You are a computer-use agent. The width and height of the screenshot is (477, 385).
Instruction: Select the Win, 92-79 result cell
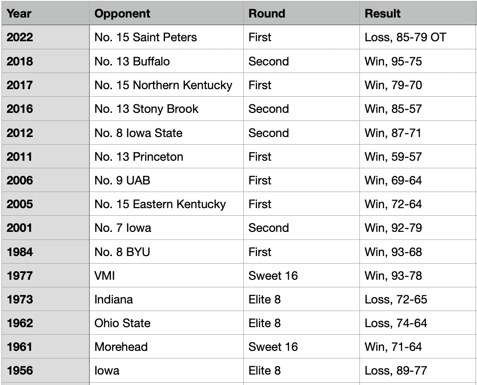click(x=418, y=228)
